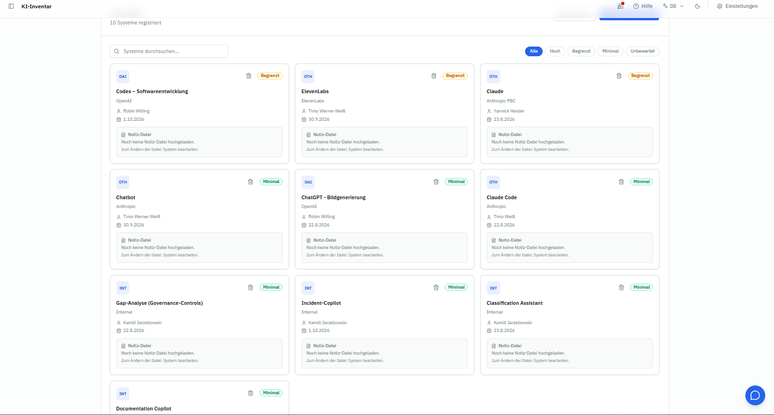This screenshot has width=774, height=415.
Task: Delete the ElevenLabs system
Action: click(434, 76)
